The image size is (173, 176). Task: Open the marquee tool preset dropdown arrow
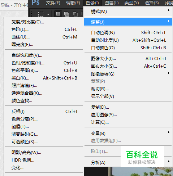point(48,14)
